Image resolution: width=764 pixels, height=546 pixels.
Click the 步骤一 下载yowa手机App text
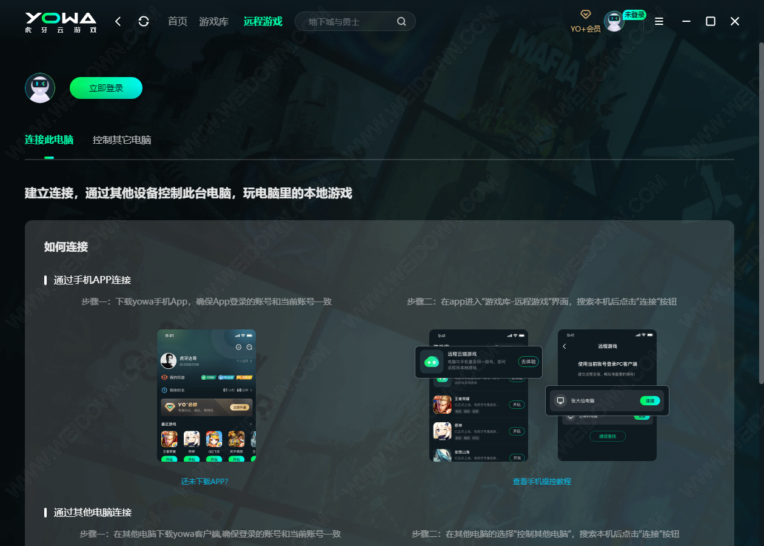click(x=206, y=301)
